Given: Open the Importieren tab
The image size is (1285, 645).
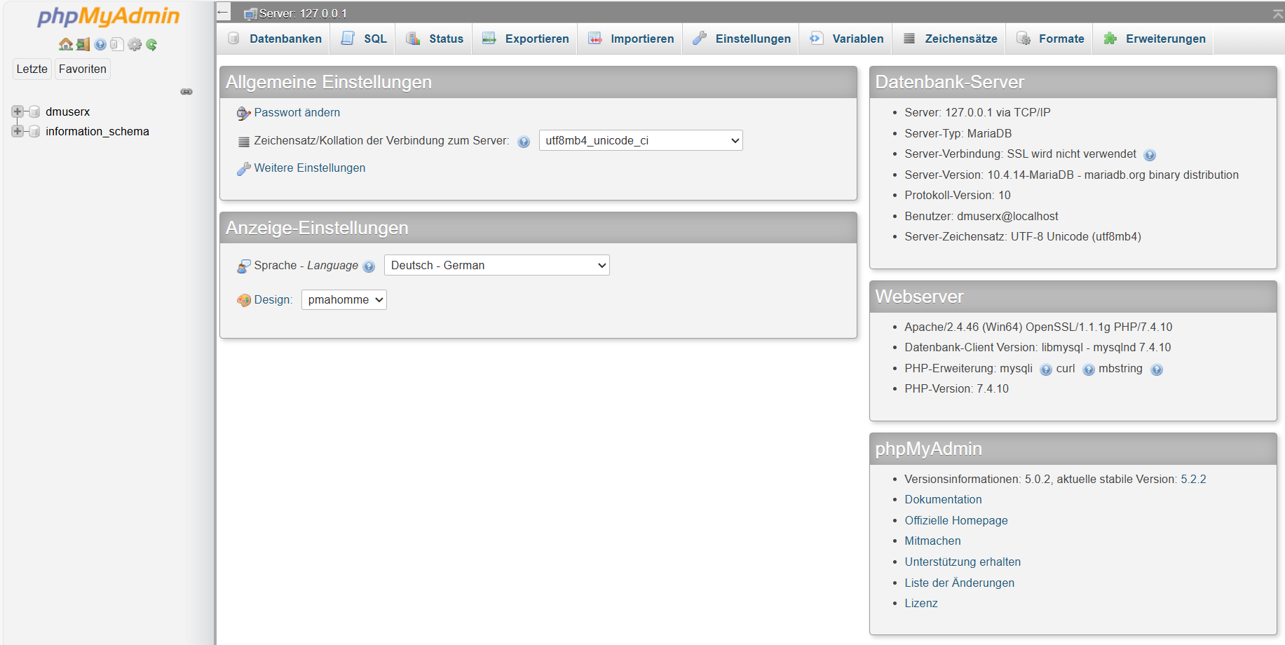Looking at the screenshot, I should tap(631, 39).
